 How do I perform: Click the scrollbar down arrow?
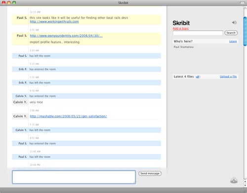245,185
